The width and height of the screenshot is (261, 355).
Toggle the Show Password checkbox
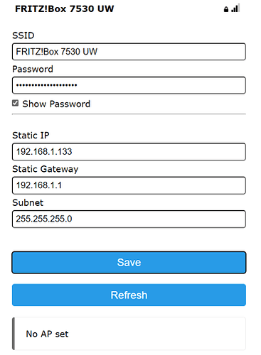point(16,103)
